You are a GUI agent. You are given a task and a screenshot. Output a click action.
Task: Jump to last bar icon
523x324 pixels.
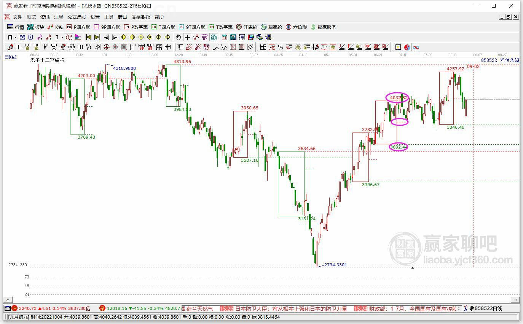(x=97, y=37)
